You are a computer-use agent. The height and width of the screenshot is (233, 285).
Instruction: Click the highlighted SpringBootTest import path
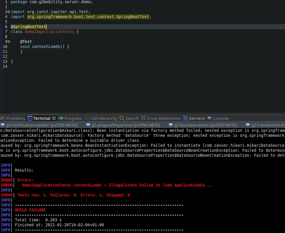pyautogui.click(x=88, y=17)
